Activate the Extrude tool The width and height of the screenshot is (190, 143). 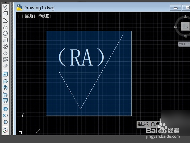click(5, 74)
